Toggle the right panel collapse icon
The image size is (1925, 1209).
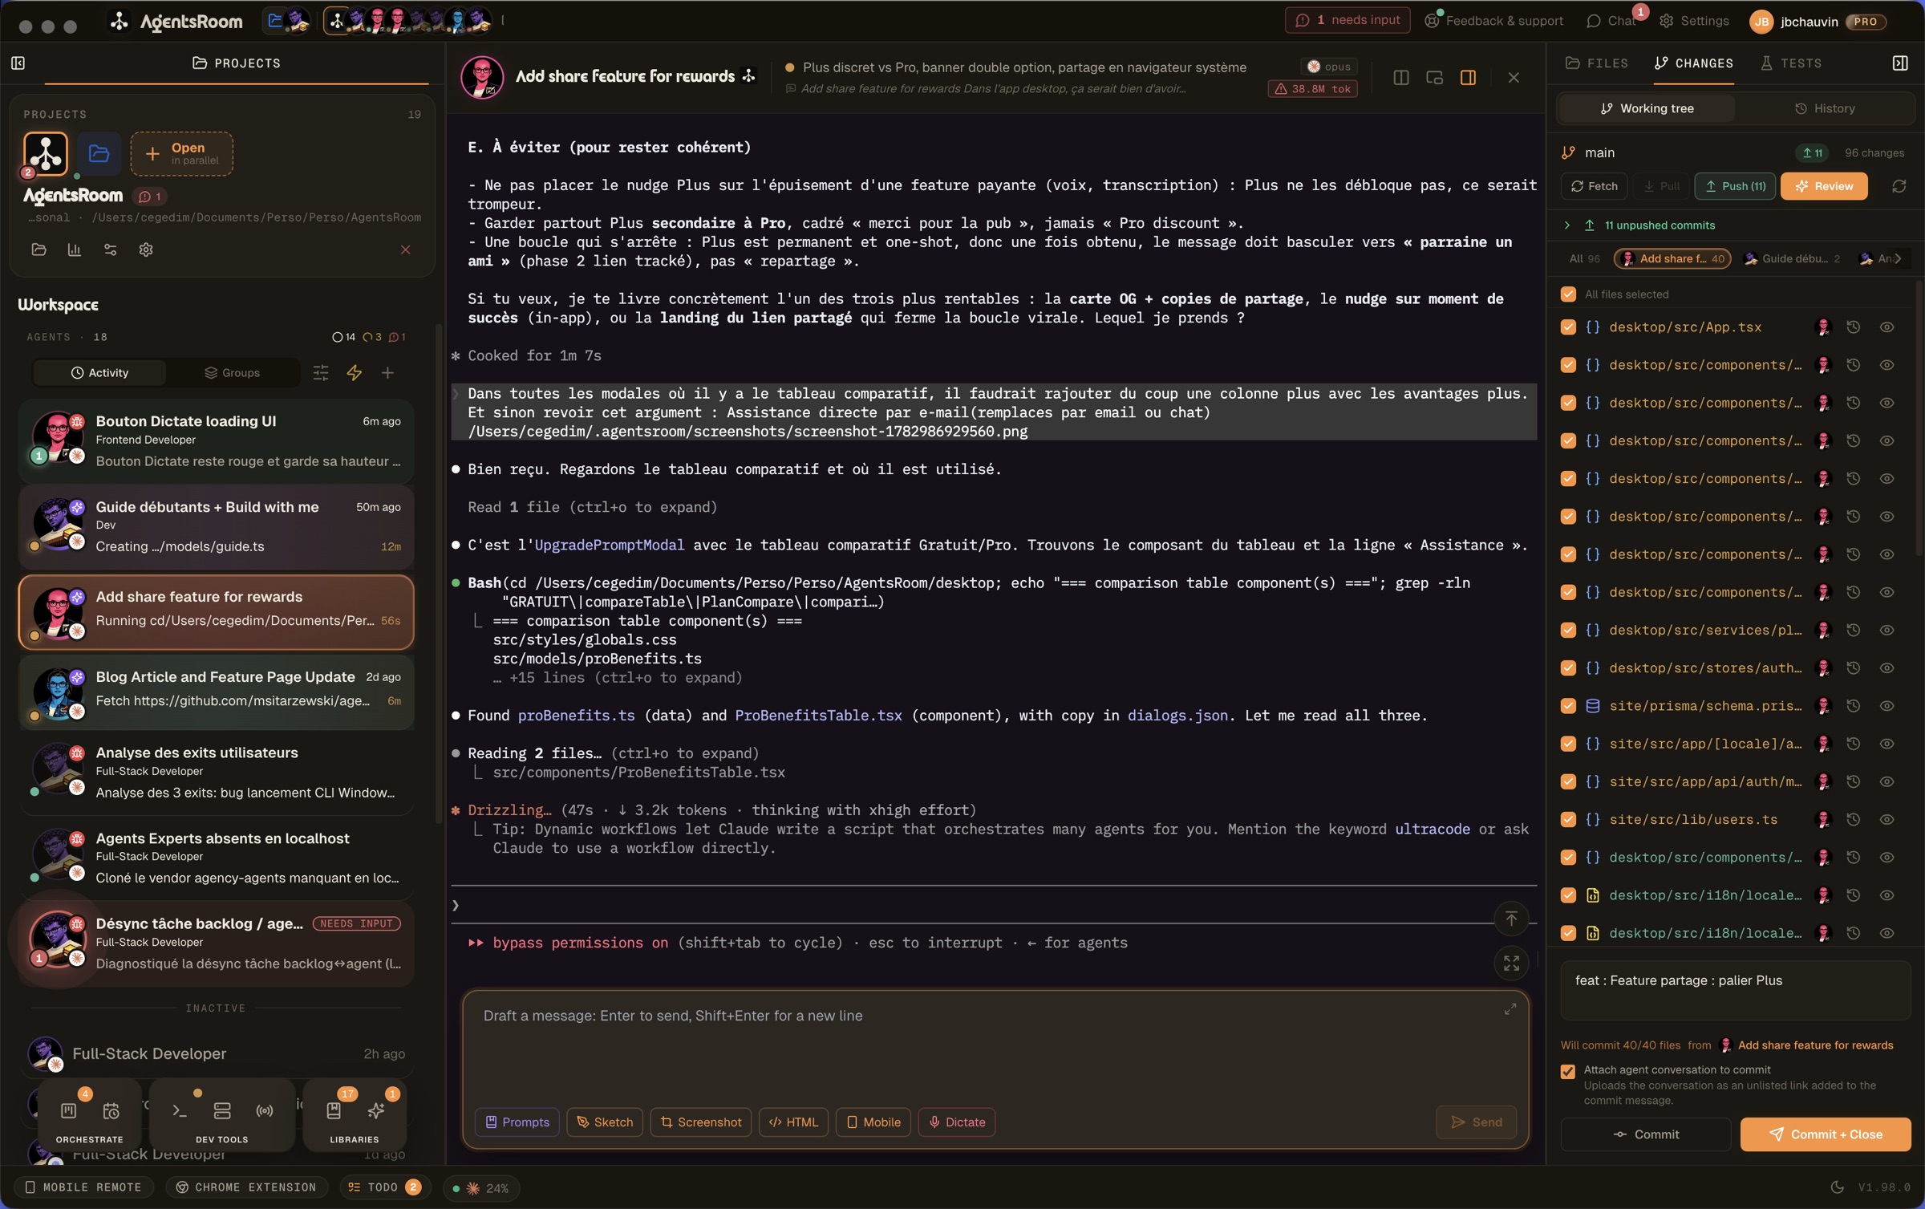(1899, 63)
